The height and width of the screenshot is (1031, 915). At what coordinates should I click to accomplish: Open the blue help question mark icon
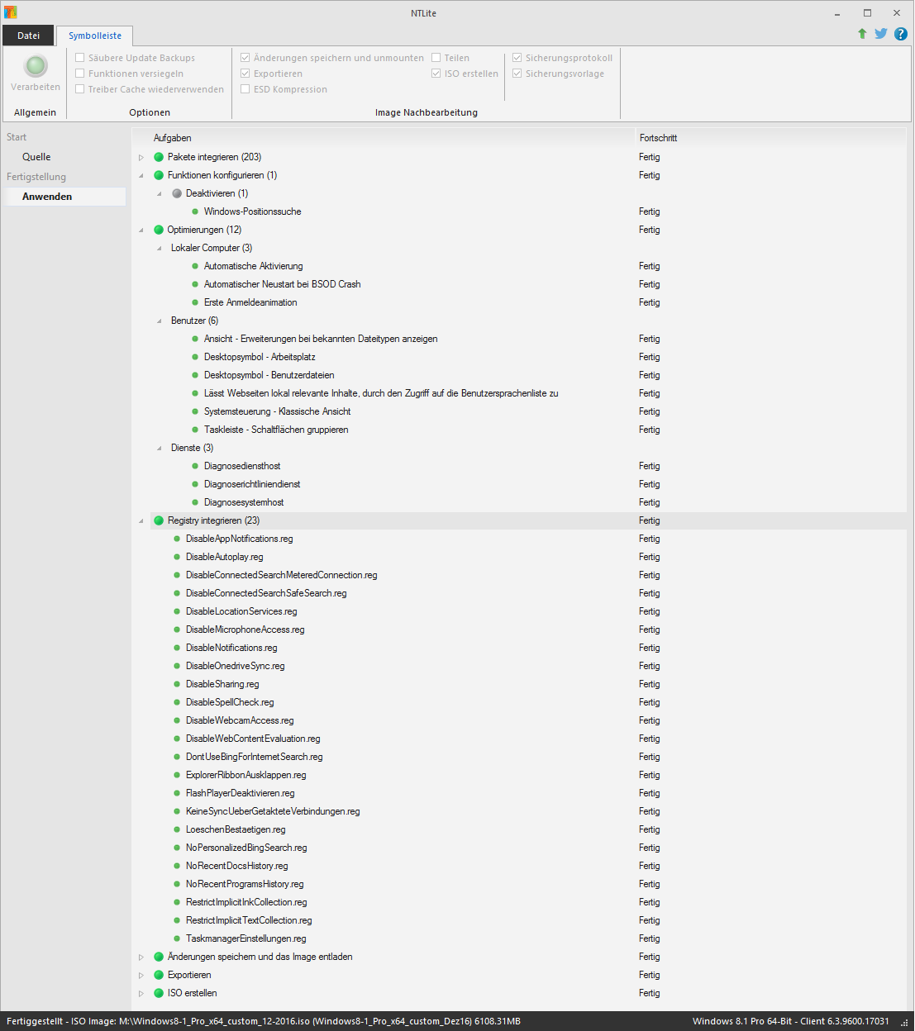click(901, 34)
